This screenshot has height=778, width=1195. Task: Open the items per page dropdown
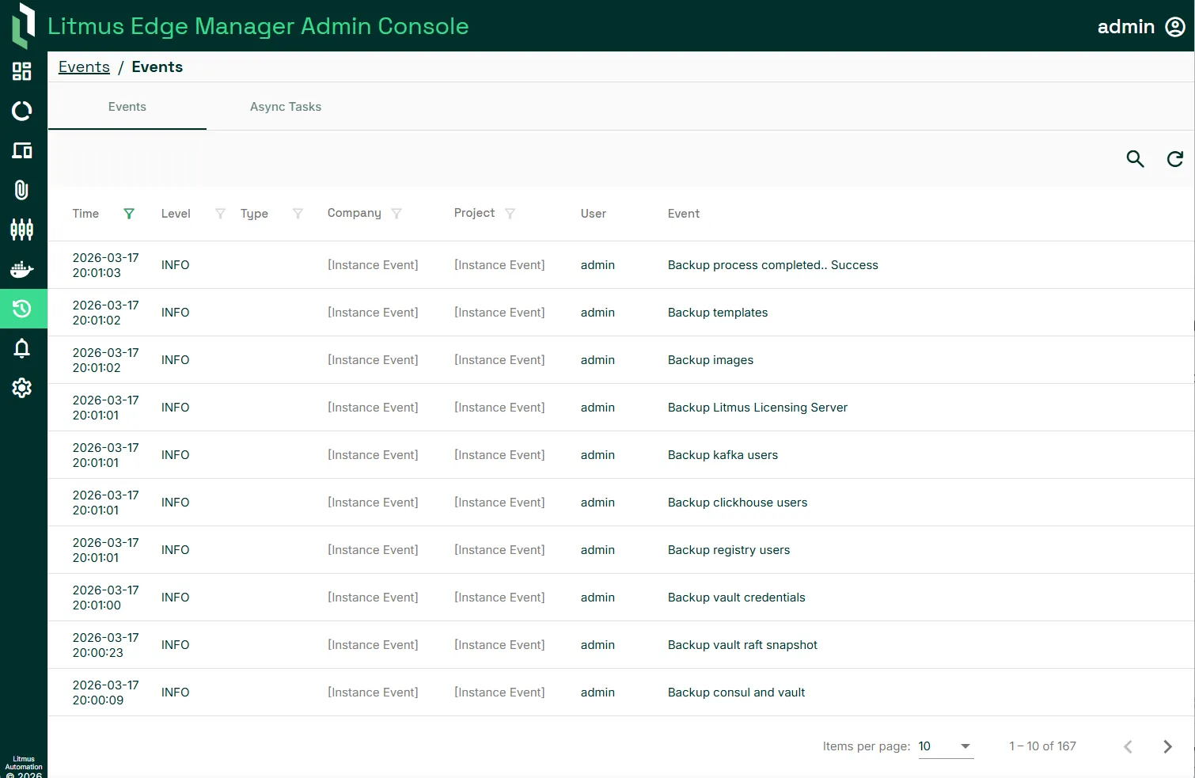click(946, 746)
